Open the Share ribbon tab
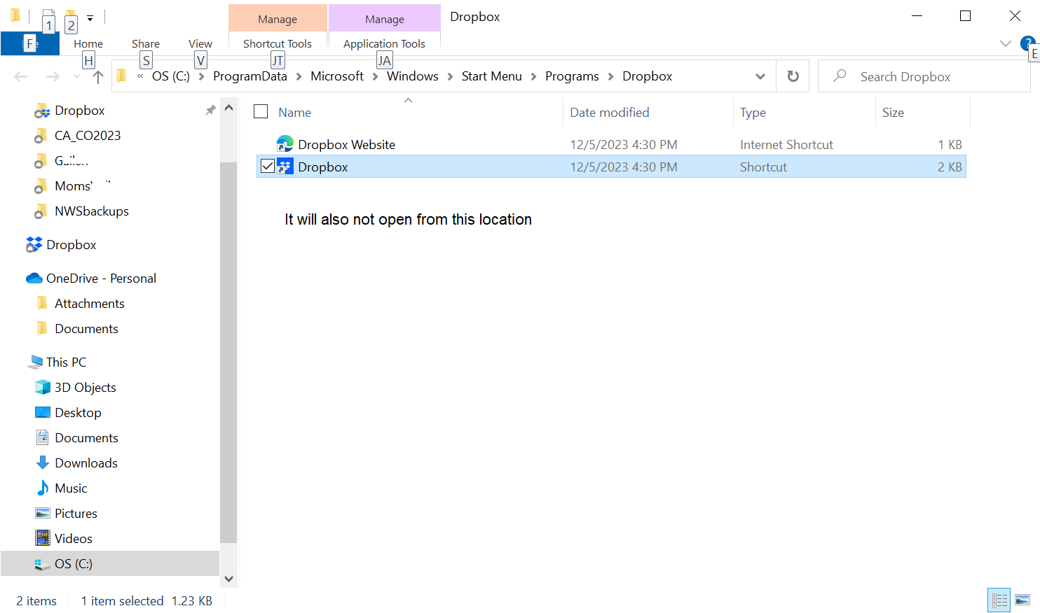The height and width of the screenshot is (613, 1040). click(x=146, y=43)
